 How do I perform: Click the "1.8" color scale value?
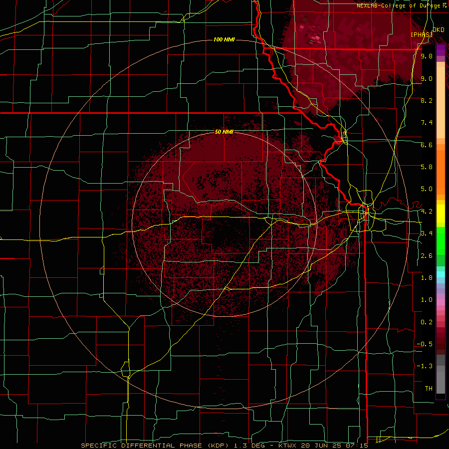click(x=427, y=278)
